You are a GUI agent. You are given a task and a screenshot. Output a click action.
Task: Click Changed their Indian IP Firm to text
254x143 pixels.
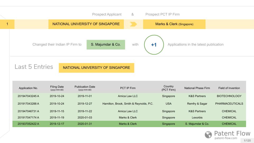click(x=57, y=44)
